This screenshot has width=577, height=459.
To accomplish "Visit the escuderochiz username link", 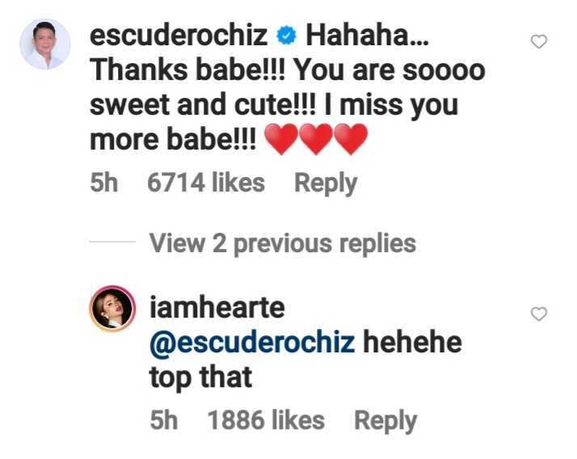I will [x=179, y=36].
